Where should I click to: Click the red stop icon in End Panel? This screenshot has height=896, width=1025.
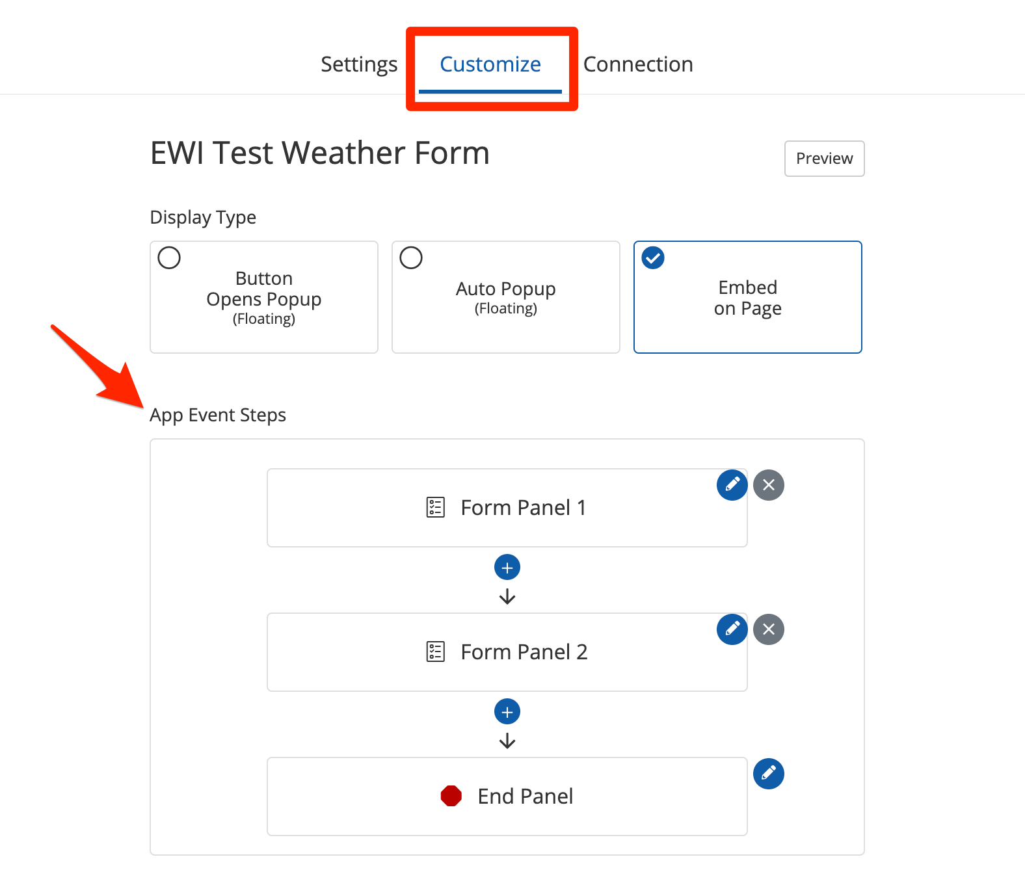[451, 796]
